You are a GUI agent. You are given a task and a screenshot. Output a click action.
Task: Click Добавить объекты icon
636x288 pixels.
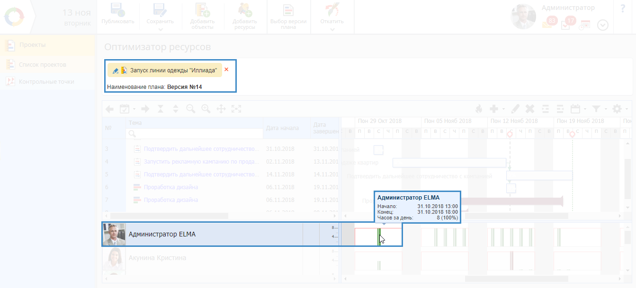[x=203, y=11]
